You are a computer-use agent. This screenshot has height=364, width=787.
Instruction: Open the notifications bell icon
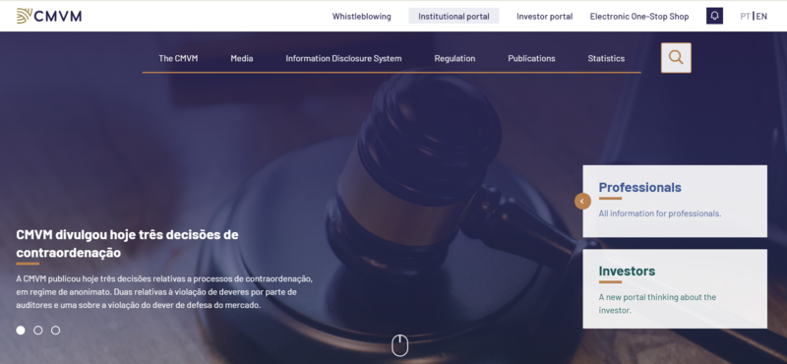point(714,16)
